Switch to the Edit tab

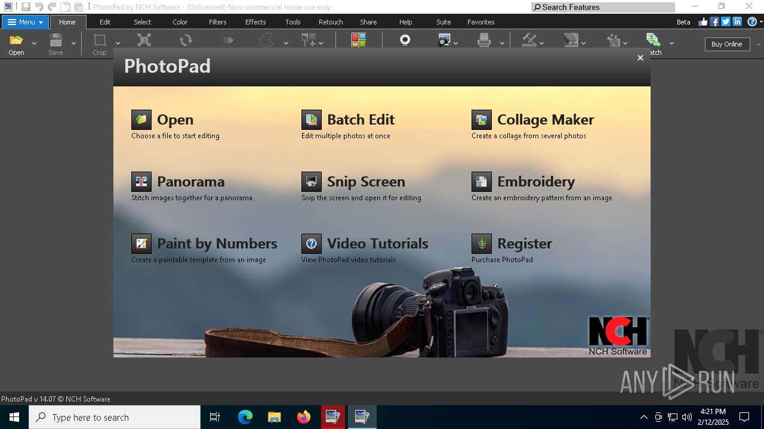point(105,22)
